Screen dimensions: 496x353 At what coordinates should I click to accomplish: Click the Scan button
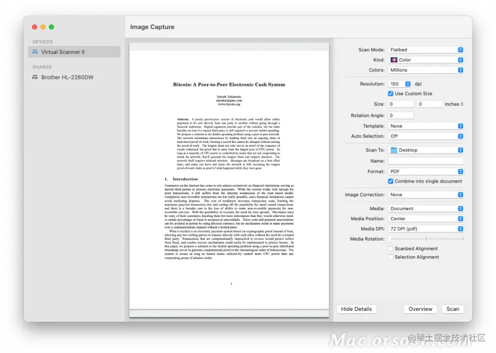pos(453,309)
